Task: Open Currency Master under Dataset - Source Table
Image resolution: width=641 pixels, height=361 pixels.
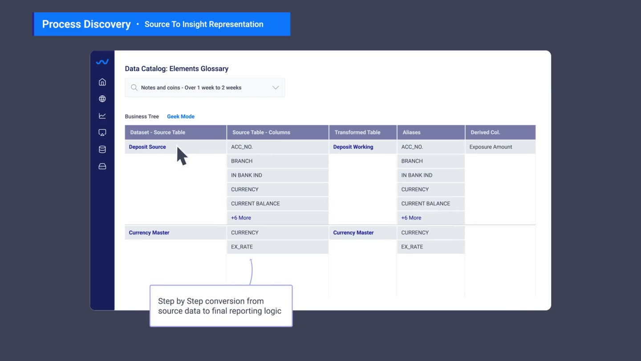Action: tap(149, 233)
